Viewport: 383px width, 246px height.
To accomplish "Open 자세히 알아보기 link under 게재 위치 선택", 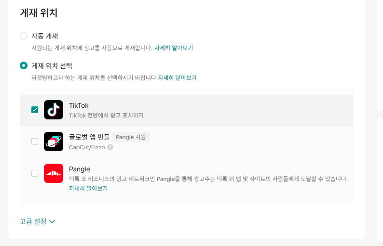I will click(177, 78).
